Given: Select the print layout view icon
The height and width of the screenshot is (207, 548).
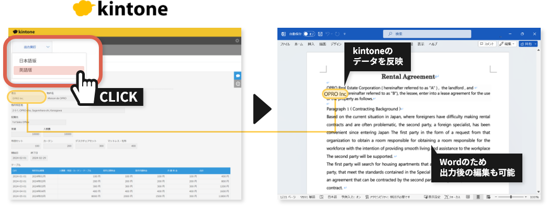Looking at the screenshot, I should pos(478,197).
